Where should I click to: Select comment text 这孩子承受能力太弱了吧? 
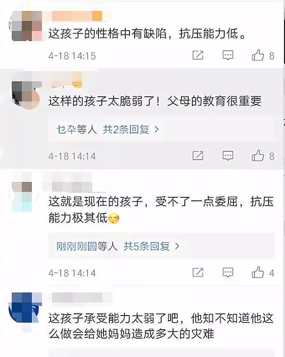point(113,318)
